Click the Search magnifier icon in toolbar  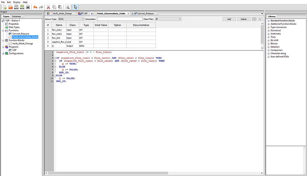(x=68, y=7)
